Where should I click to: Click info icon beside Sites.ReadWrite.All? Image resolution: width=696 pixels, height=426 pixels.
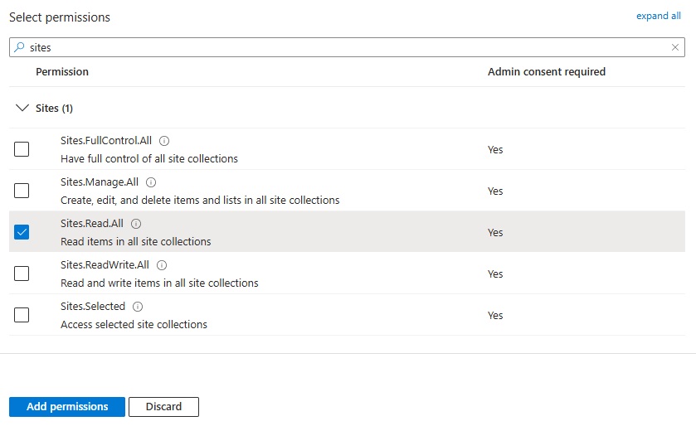click(162, 265)
